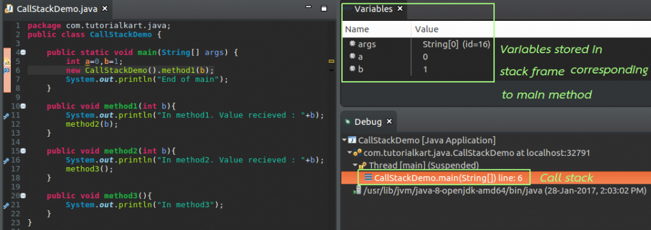Collapse the main method fold toggle
The height and width of the screenshot is (230, 651).
point(24,53)
